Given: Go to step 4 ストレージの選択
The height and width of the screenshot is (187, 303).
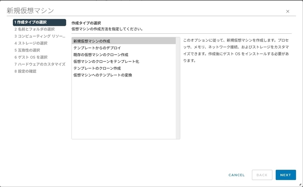Looking at the screenshot, I should pyautogui.click(x=31, y=43).
